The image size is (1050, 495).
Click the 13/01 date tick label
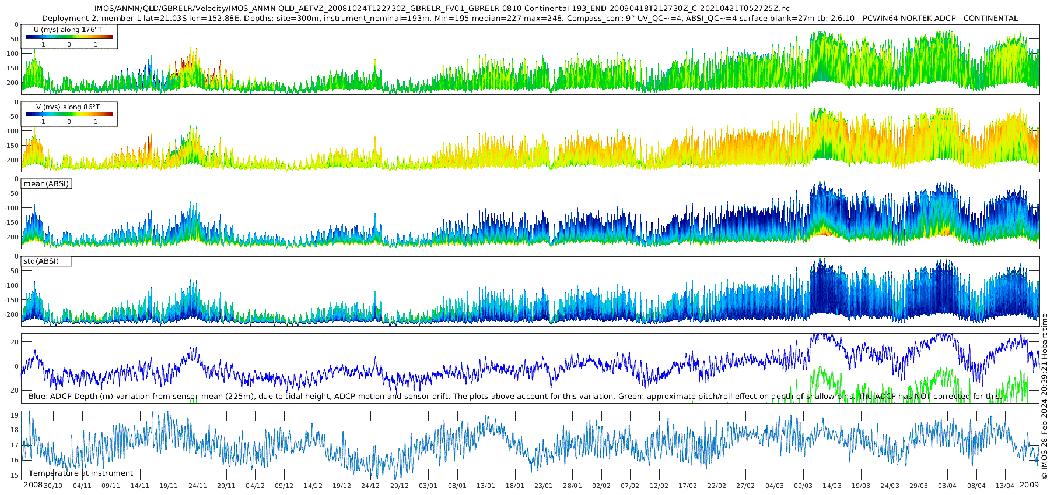click(x=486, y=486)
